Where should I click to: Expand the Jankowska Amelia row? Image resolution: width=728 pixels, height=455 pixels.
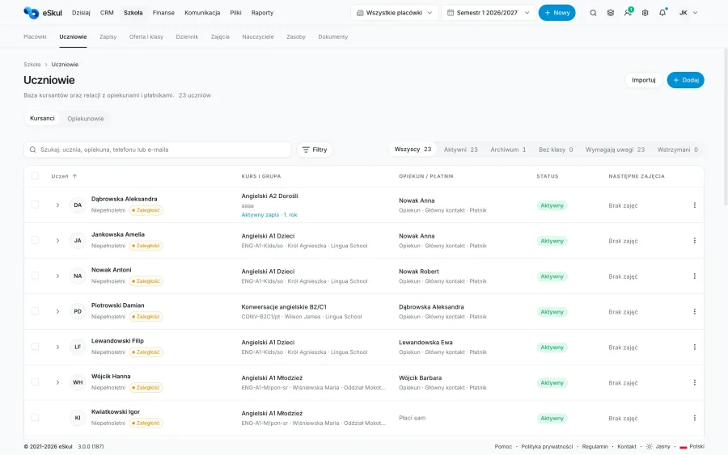point(57,241)
